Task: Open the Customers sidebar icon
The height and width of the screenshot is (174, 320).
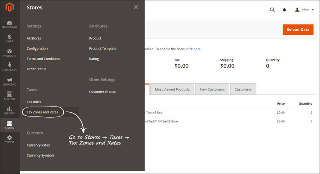Action: [10, 67]
